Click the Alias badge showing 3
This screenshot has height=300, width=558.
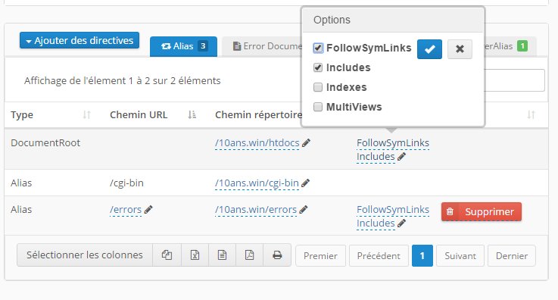point(203,46)
